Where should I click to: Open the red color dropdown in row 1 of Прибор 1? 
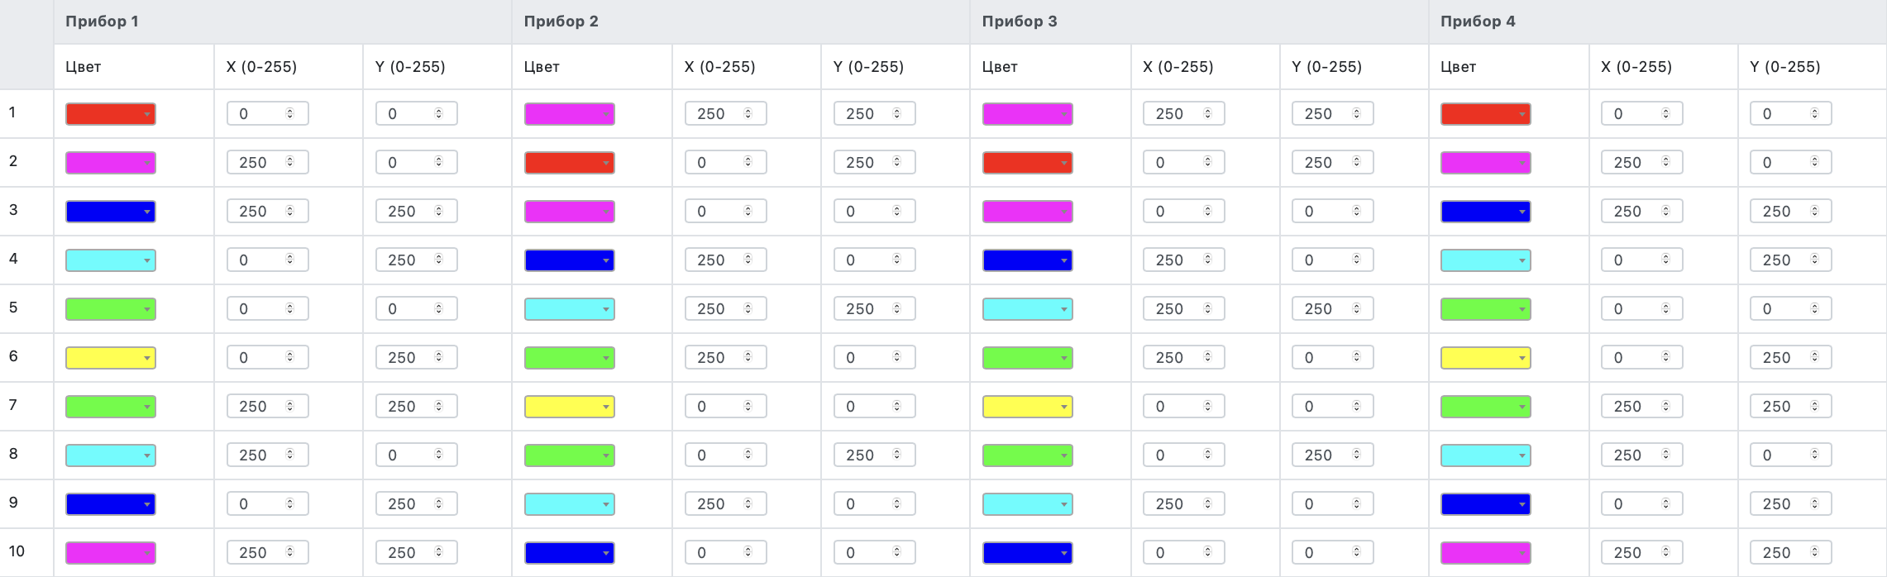click(111, 114)
